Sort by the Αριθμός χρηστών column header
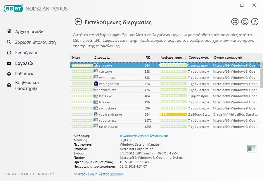263x181 pixels. tap(173, 58)
